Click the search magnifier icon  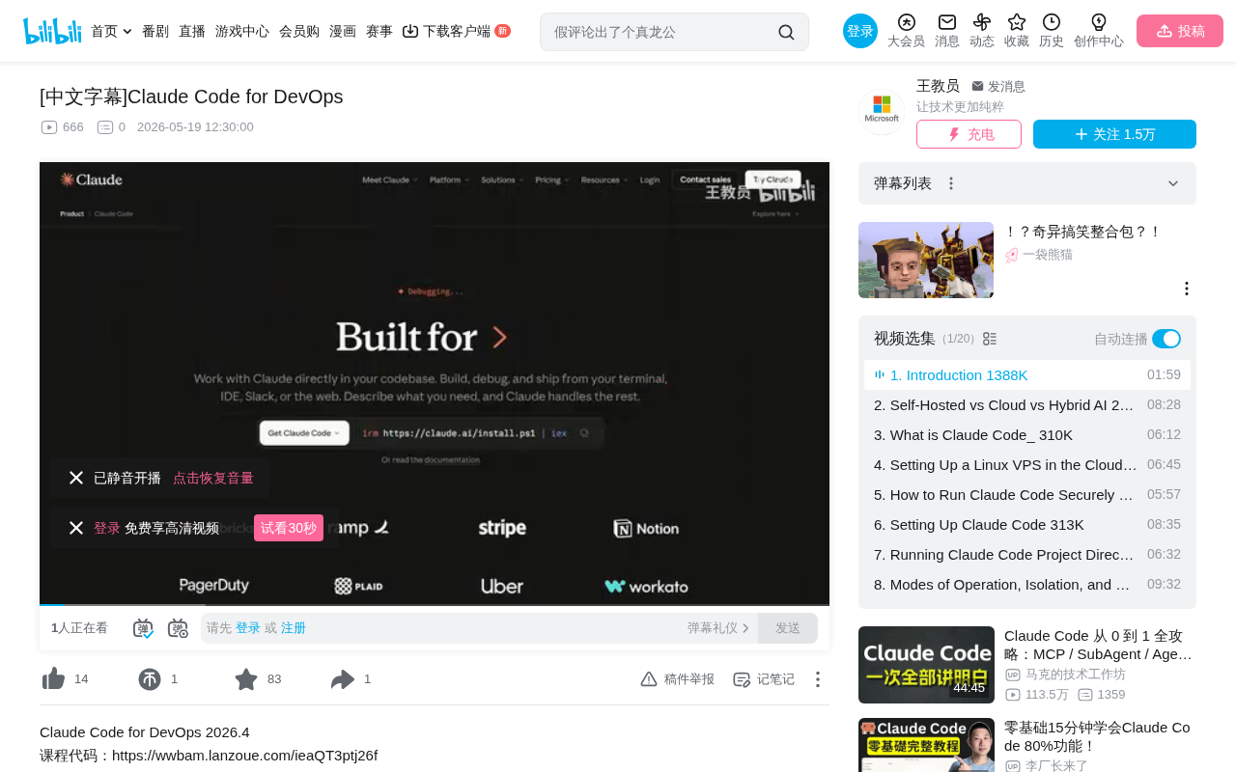pyautogui.click(x=786, y=32)
